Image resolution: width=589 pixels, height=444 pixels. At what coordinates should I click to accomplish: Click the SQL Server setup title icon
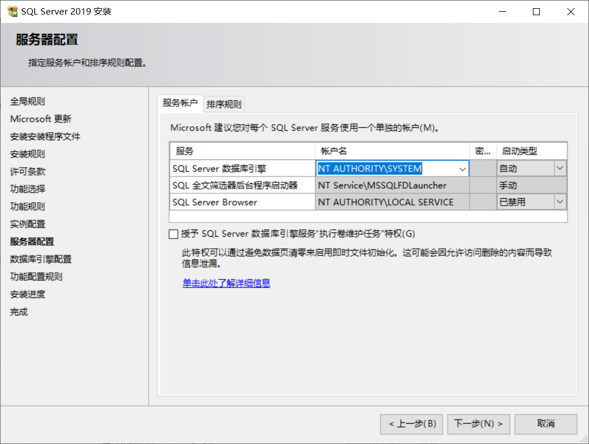coord(12,11)
